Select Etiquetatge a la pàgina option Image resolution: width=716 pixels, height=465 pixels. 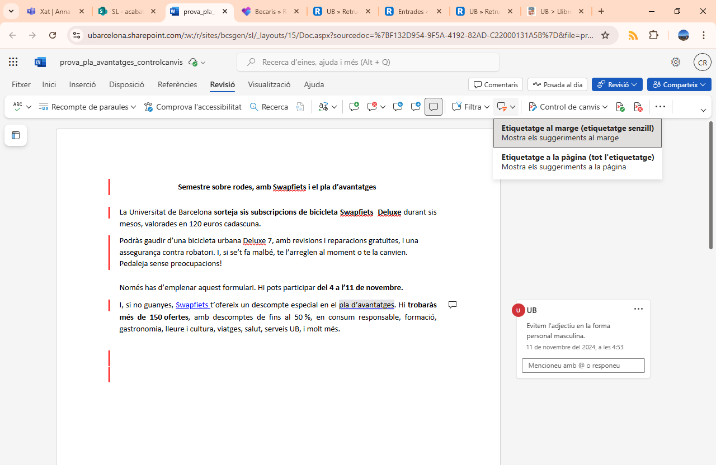tap(577, 162)
